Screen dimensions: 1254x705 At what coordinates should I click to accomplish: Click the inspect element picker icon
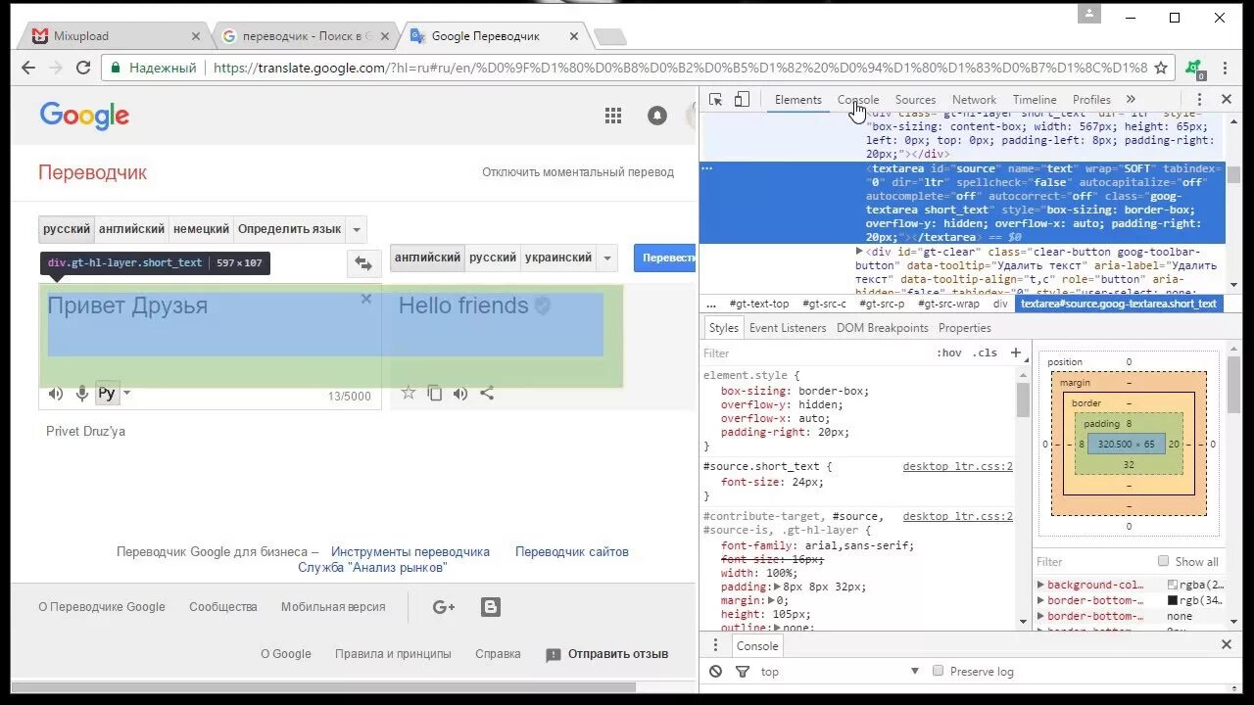(716, 99)
